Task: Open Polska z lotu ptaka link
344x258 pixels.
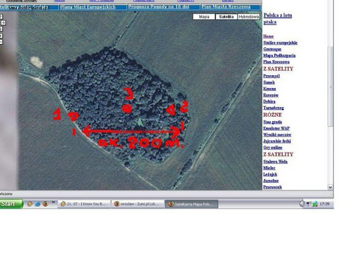Action: (x=277, y=18)
